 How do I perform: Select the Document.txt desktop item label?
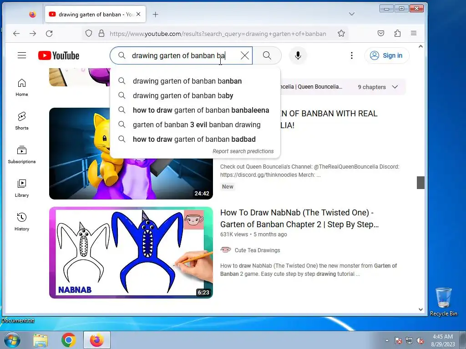(x=18, y=320)
